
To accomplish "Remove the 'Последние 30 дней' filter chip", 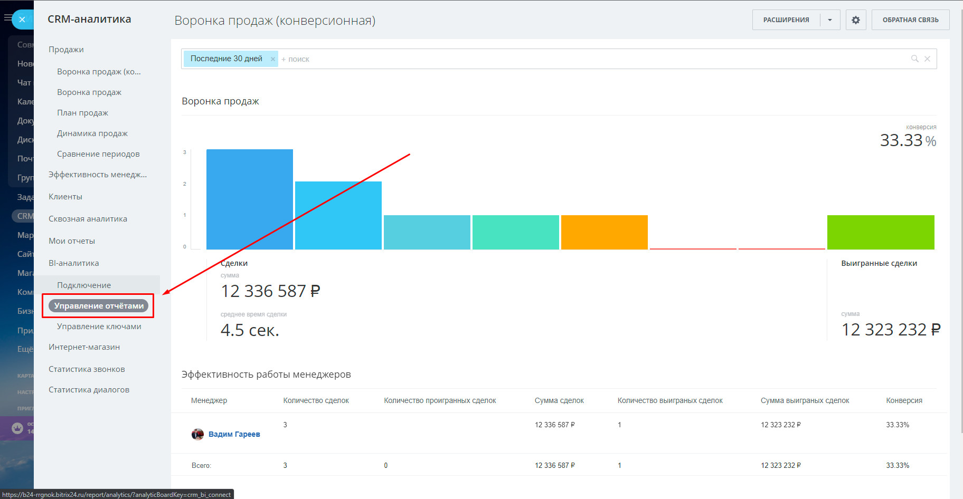I will [x=272, y=59].
